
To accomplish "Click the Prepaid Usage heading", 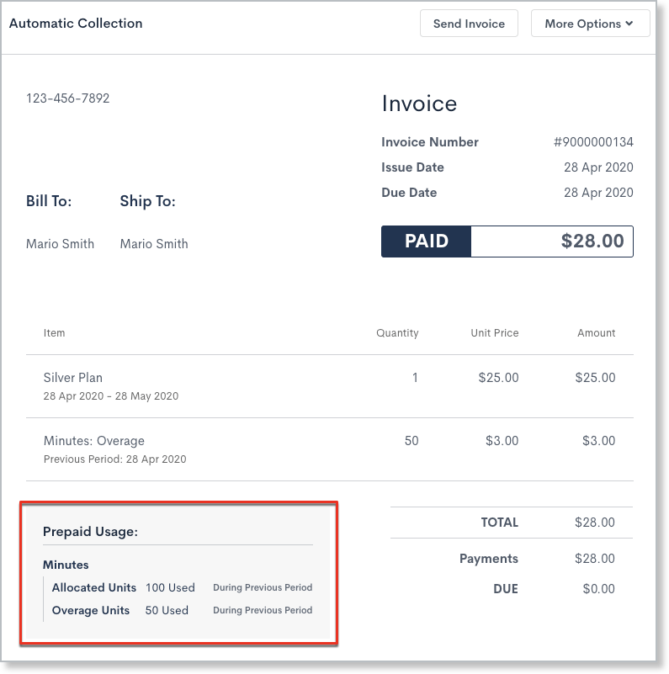I will click(x=90, y=532).
